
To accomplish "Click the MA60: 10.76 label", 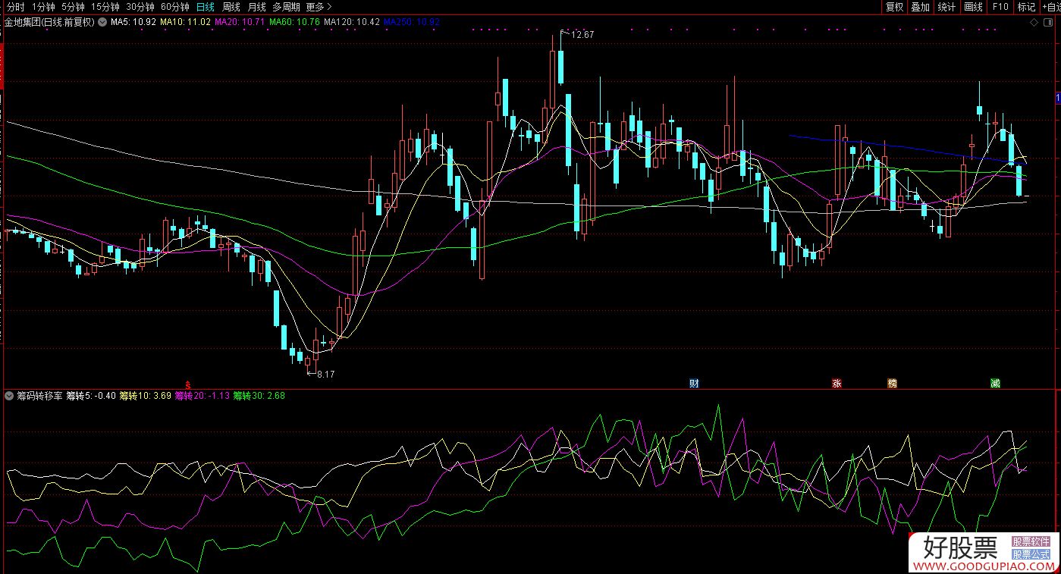I will click(294, 22).
